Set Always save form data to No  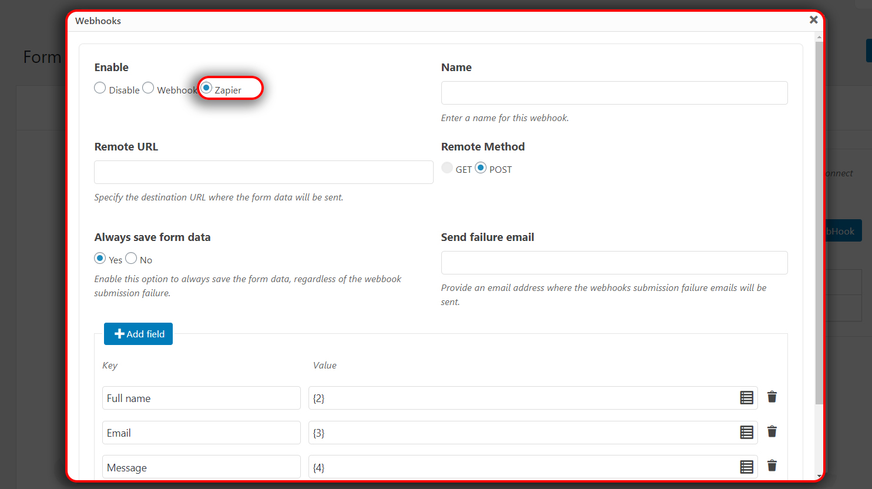(131, 259)
